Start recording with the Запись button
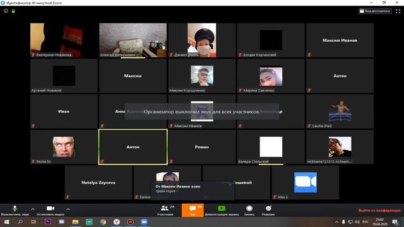The image size is (404, 227). [249, 210]
